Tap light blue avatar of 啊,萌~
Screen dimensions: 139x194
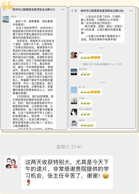[x=74, y=90]
